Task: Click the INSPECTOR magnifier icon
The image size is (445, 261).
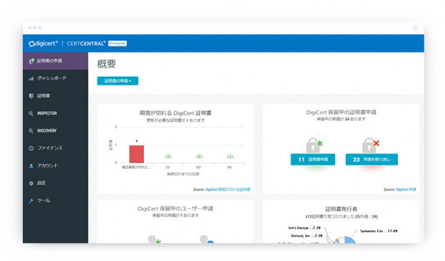Action: pyautogui.click(x=31, y=114)
